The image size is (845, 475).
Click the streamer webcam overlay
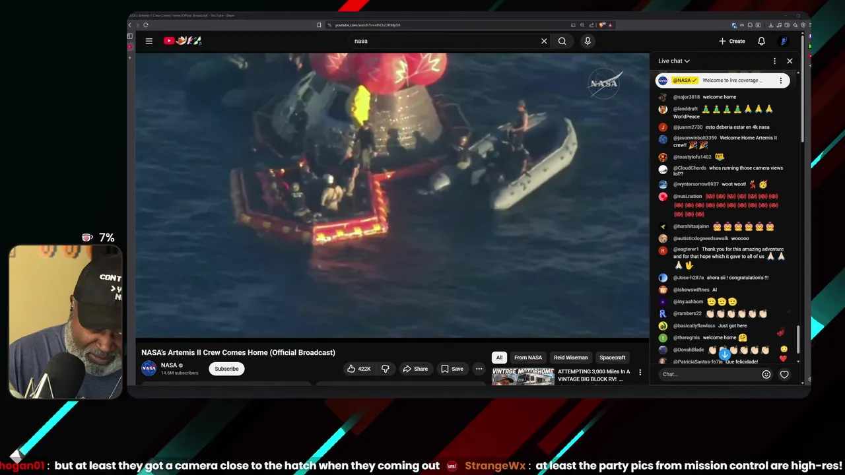[65, 322]
